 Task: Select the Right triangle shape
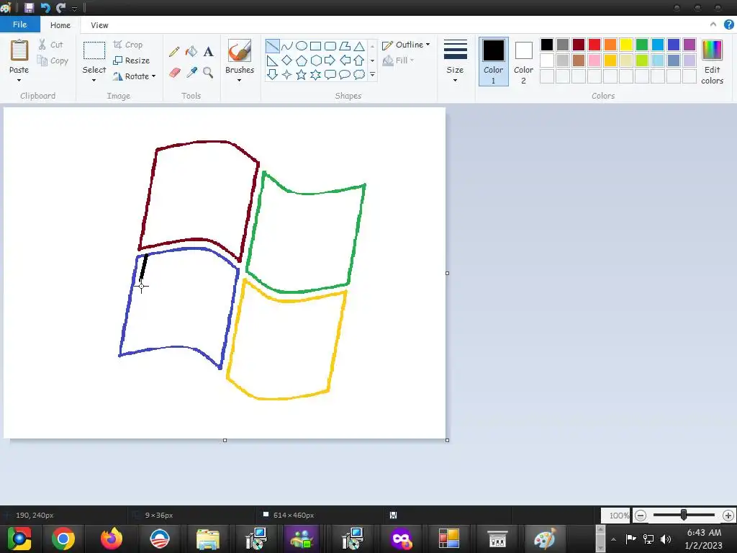273,60
